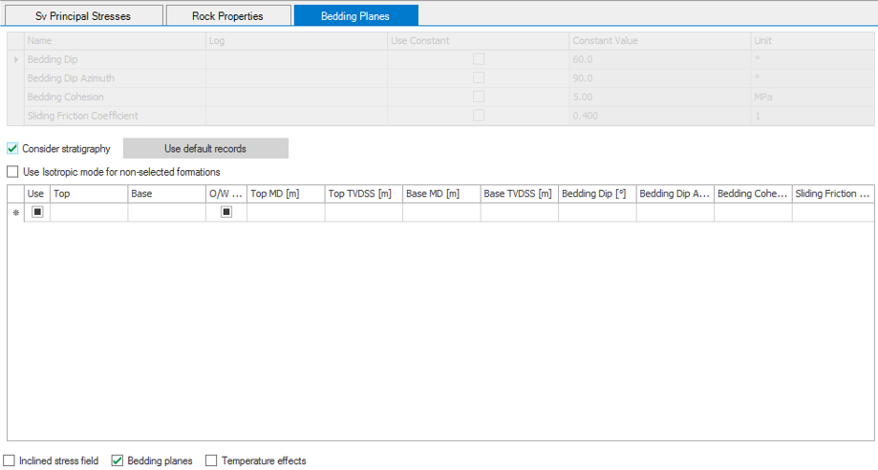
Task: Uncheck the Bedding planes checkbox
Action: (x=118, y=460)
